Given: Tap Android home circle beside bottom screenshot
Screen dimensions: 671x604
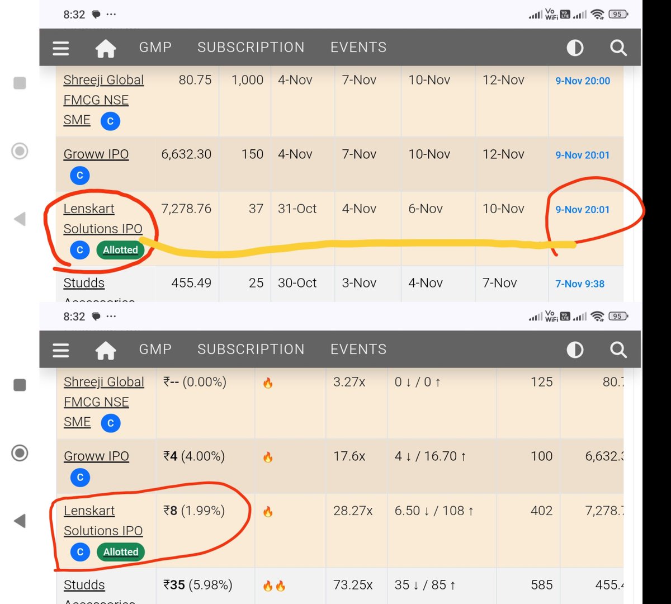Looking at the screenshot, I should [x=20, y=452].
